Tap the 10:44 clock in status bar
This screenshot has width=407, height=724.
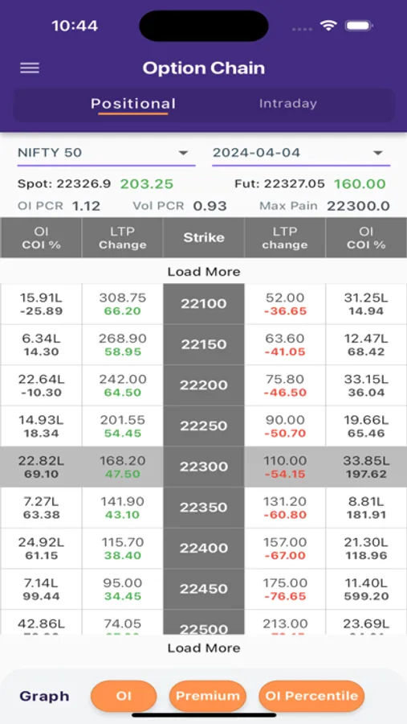coord(75,26)
